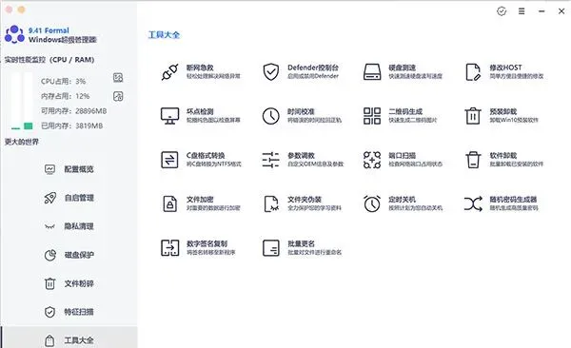Close the Windows超级管理器 window
Viewport: 571px width, 348px height.
click(x=561, y=11)
